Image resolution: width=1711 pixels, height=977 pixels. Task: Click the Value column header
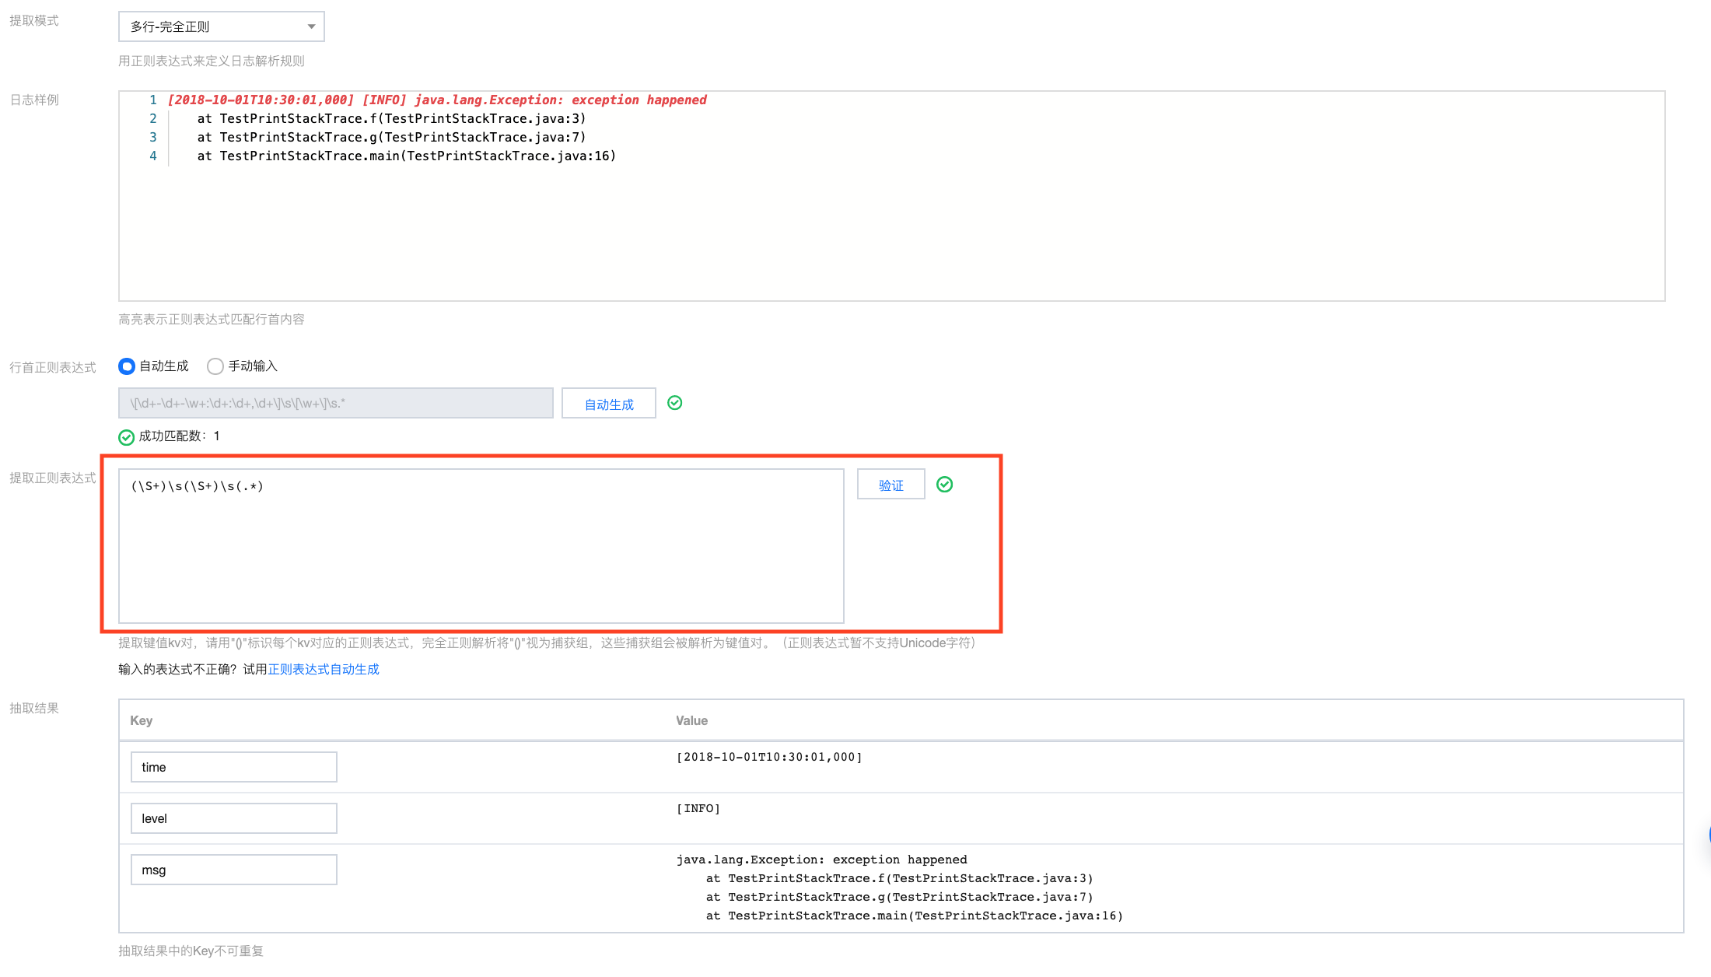(x=691, y=720)
